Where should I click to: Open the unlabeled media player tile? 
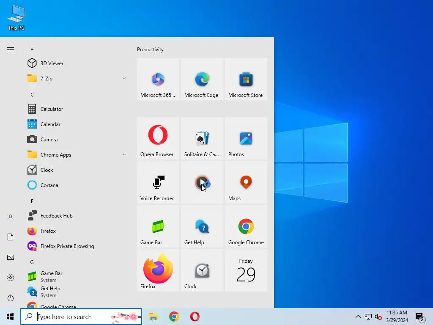(202, 182)
